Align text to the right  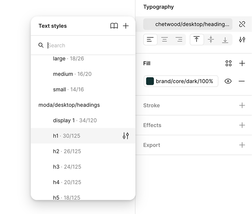[179, 40]
